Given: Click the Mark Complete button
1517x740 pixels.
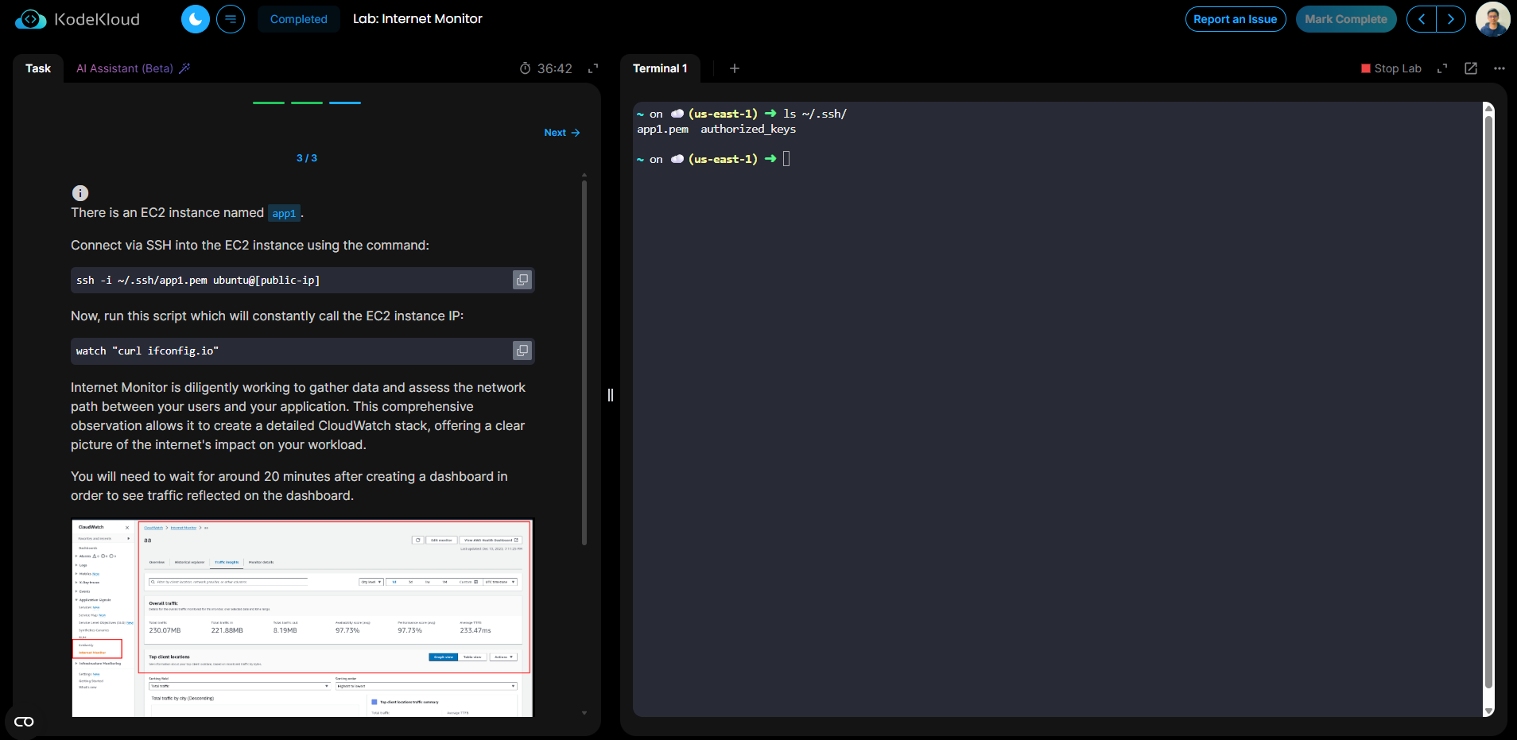Looking at the screenshot, I should click(1345, 19).
